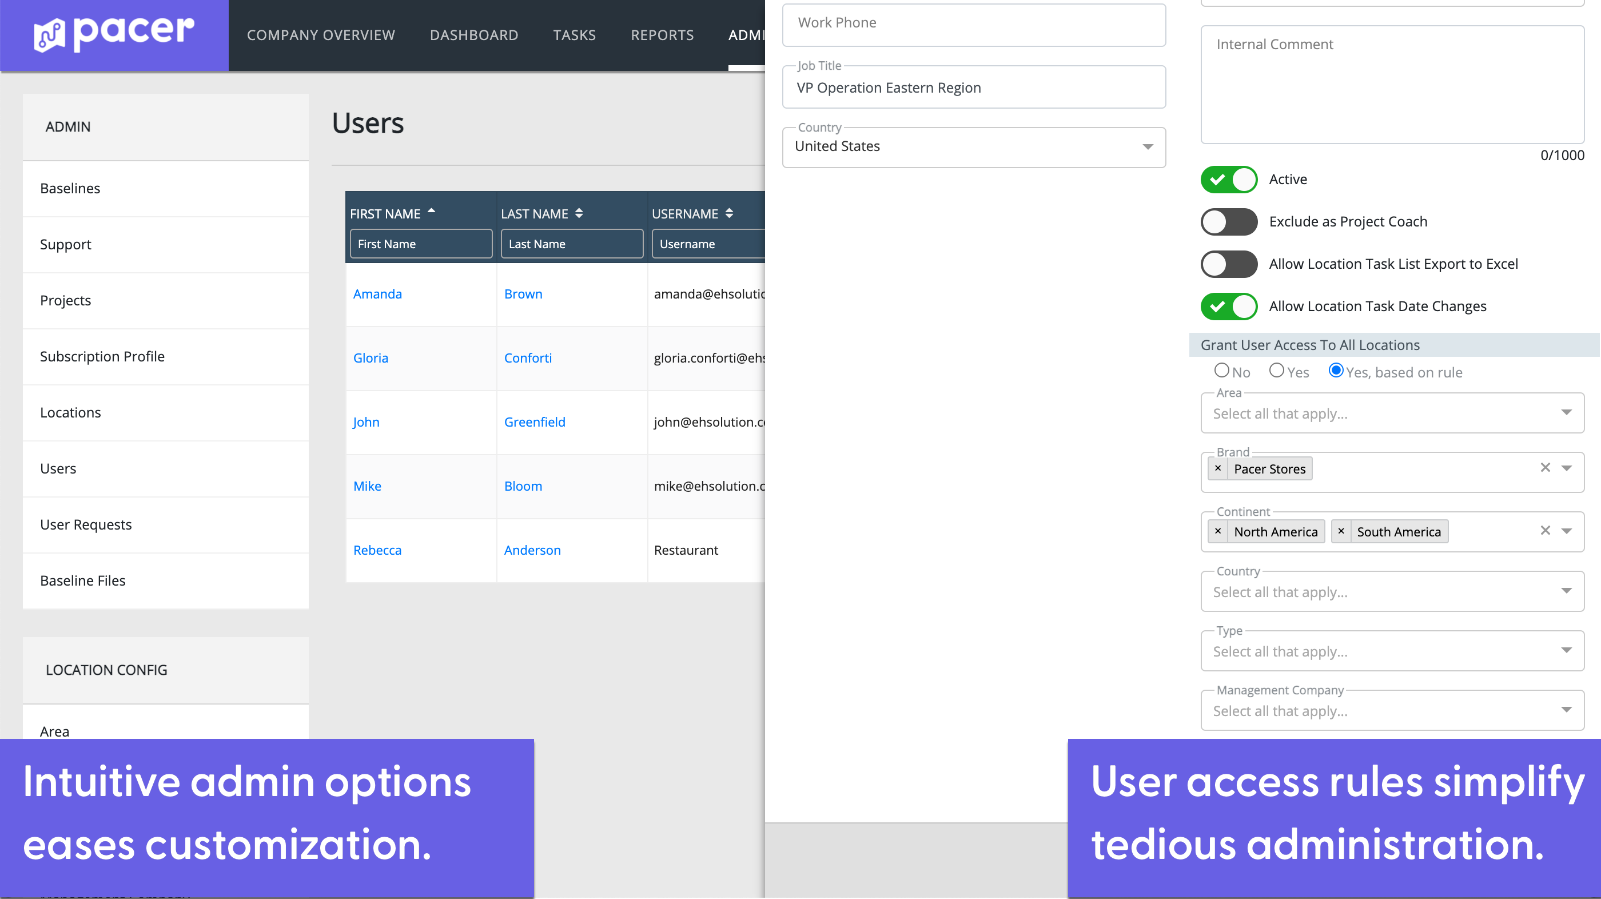Click the Internal Comment text area
The height and width of the screenshot is (899, 1601).
tap(1392, 85)
